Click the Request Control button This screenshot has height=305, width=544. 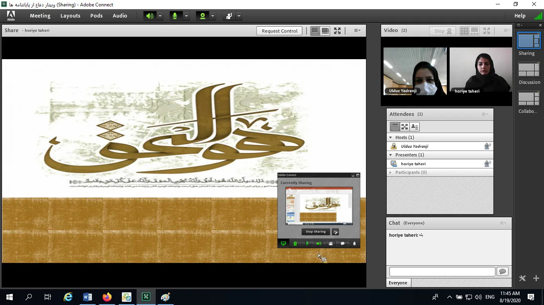coord(280,31)
